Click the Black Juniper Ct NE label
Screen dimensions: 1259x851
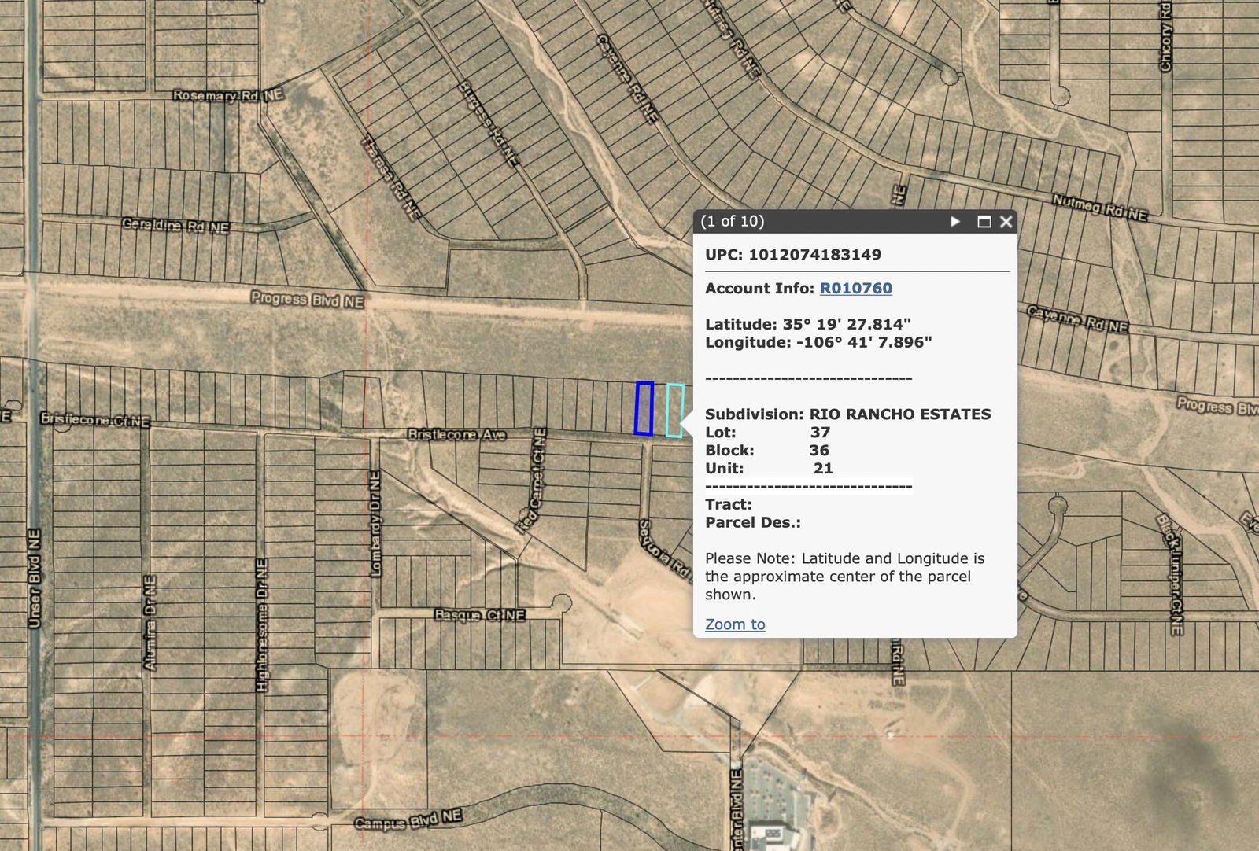tap(1169, 574)
